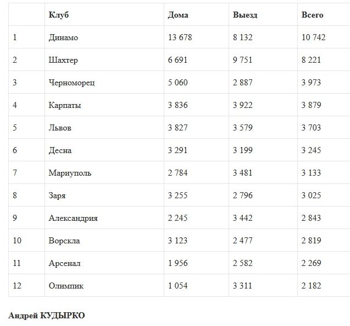Select the Львов club cell
The image size is (350, 326).
click(60, 128)
